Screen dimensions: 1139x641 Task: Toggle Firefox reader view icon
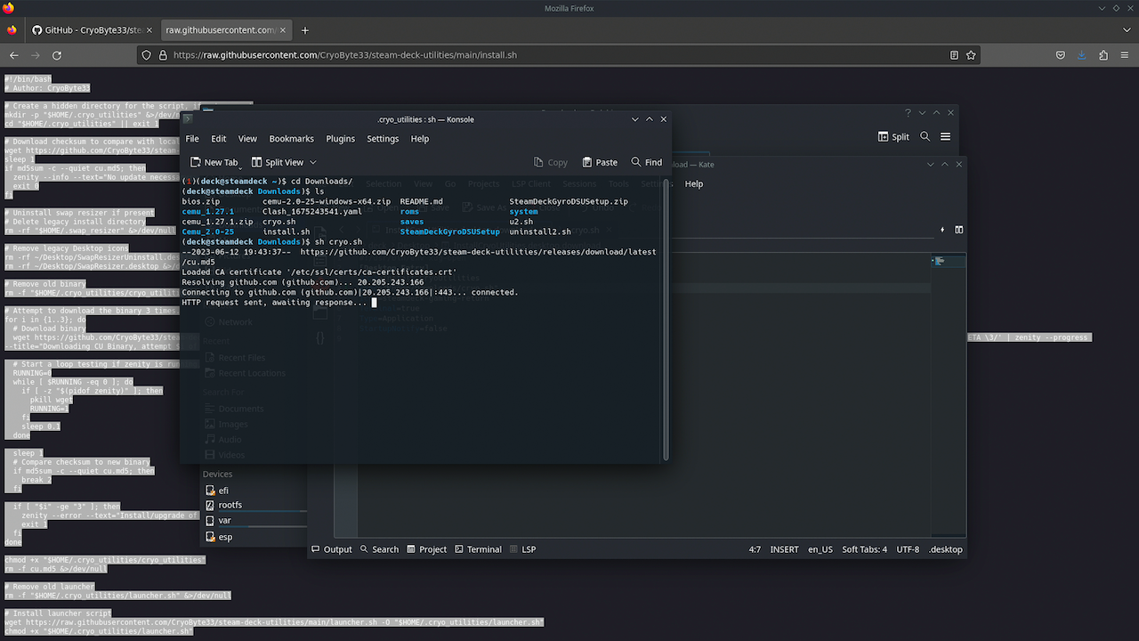954,55
